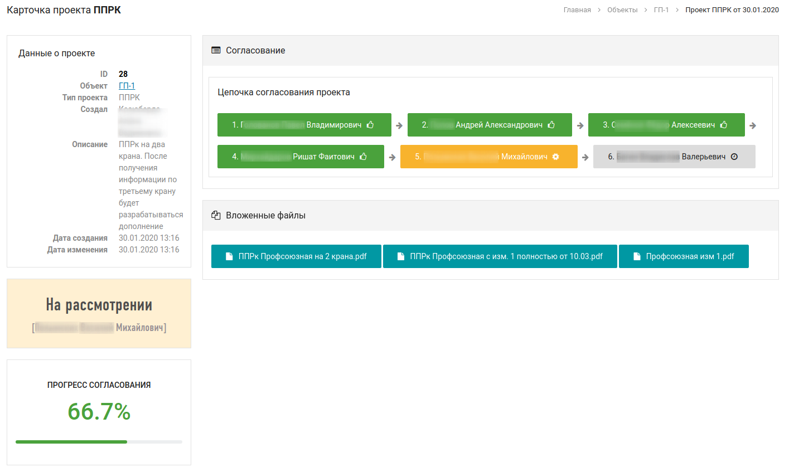Click file icon of Профсоюзная изм 1.pdf
The width and height of the screenshot is (789, 467).
637,257
